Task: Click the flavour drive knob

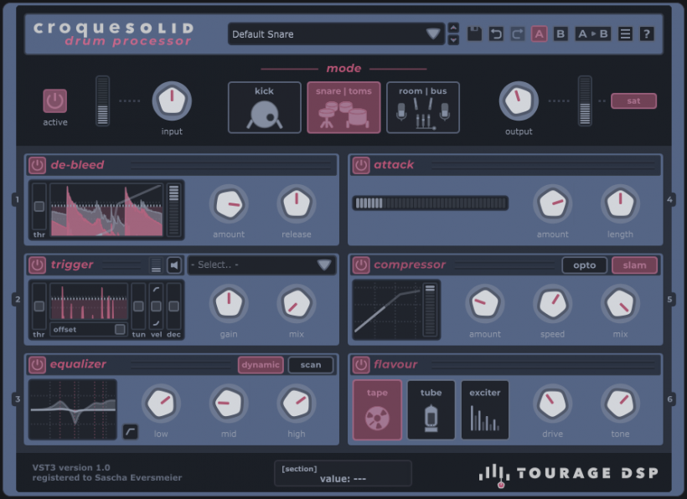Action: [x=552, y=404]
